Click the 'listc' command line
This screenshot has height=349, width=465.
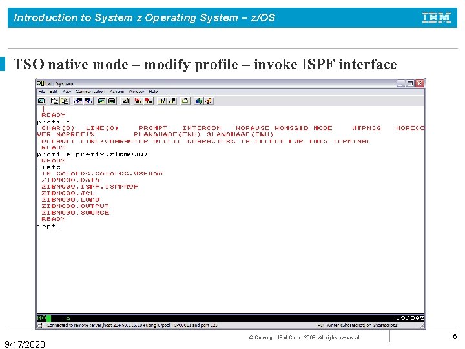tap(49, 167)
